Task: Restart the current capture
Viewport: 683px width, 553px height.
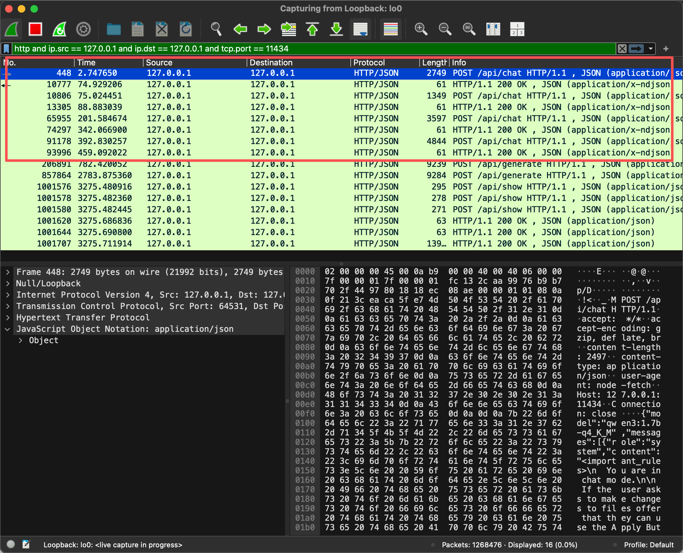Action: pos(59,29)
